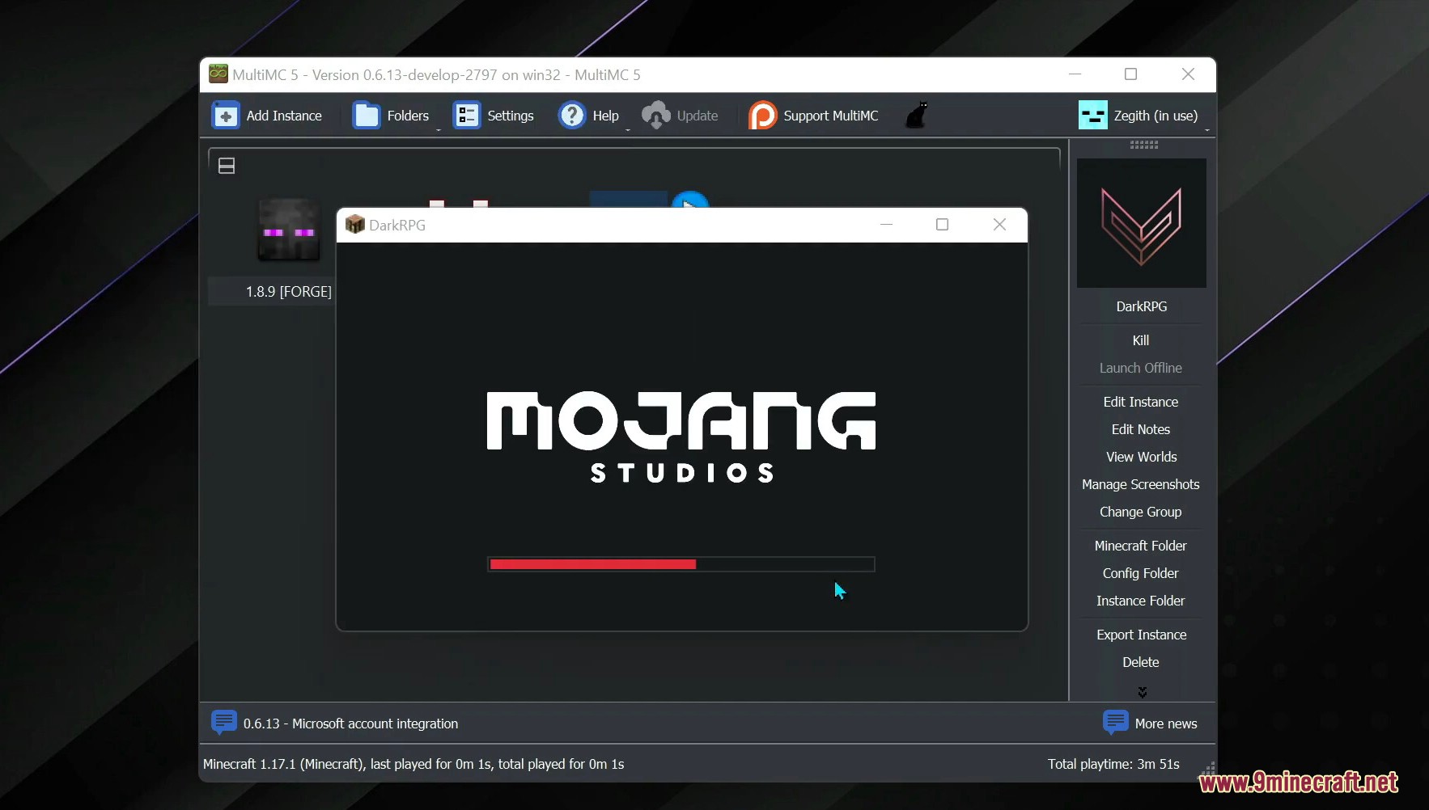The image size is (1429, 810).
Task: Click the Update cloud icon
Action: pos(656,116)
